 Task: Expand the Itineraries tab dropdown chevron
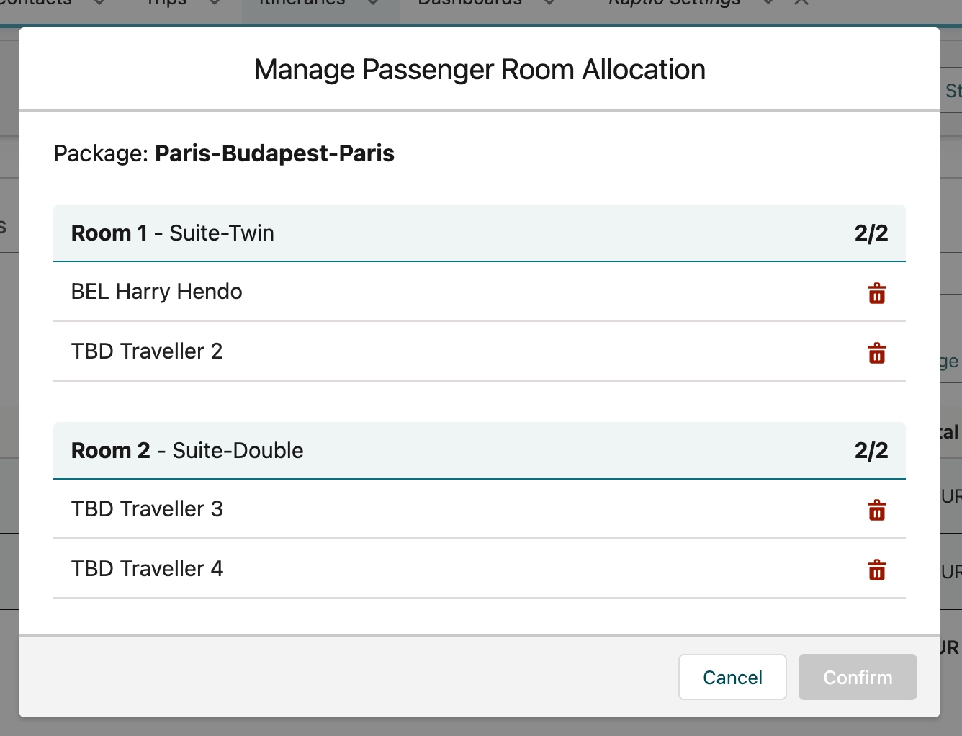[x=373, y=4]
